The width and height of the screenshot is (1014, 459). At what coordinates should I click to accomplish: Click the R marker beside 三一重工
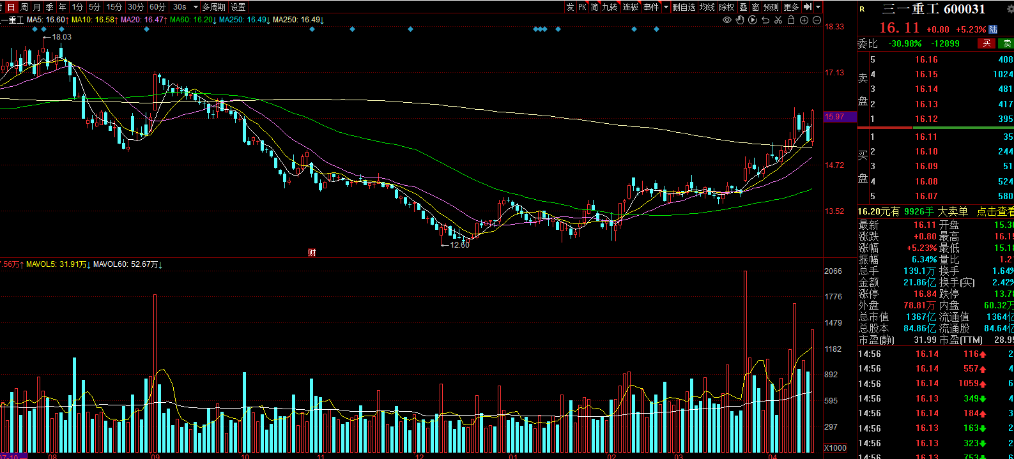862,9
